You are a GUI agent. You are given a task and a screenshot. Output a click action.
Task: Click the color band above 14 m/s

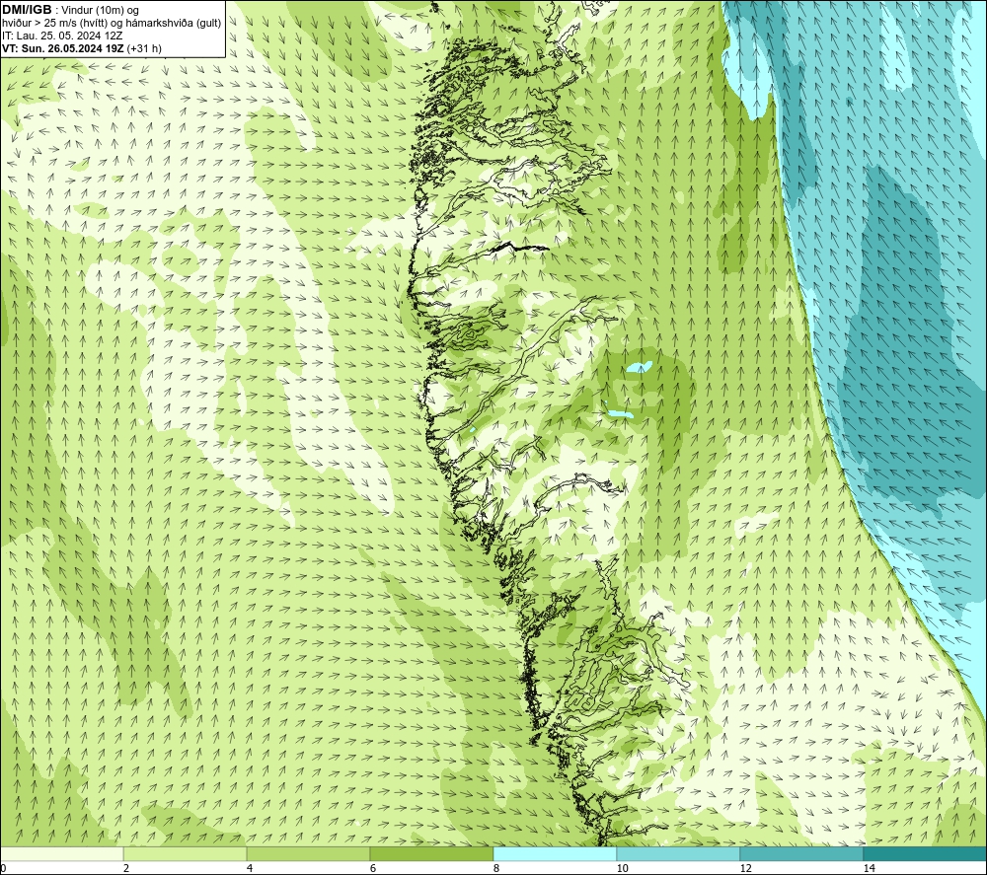point(925,854)
